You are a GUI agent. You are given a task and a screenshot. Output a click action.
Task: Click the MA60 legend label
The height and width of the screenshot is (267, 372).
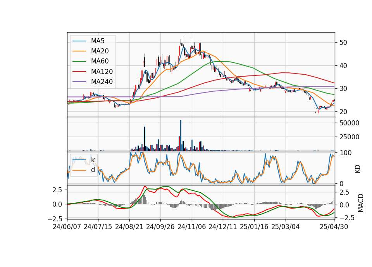coord(100,62)
